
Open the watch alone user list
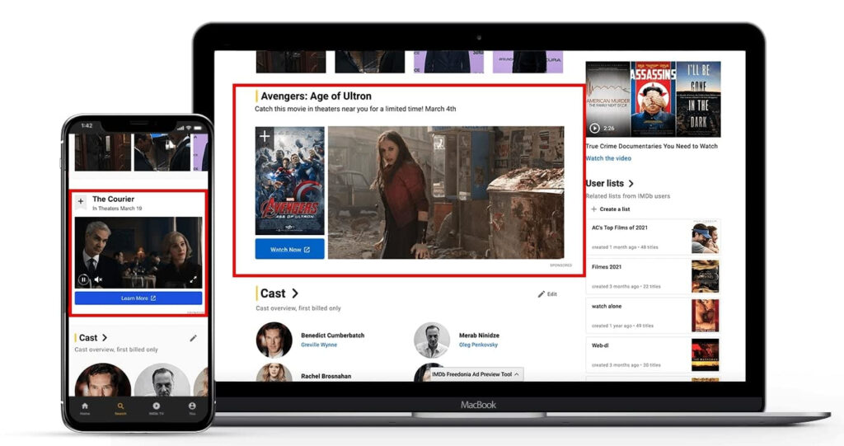(x=653, y=316)
